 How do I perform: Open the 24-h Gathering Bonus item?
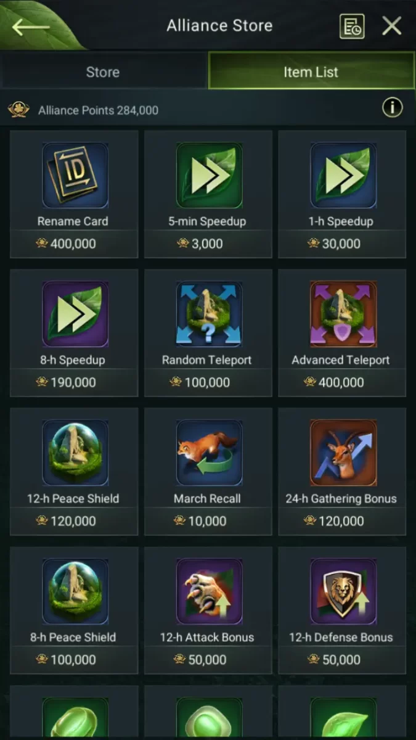click(x=343, y=453)
